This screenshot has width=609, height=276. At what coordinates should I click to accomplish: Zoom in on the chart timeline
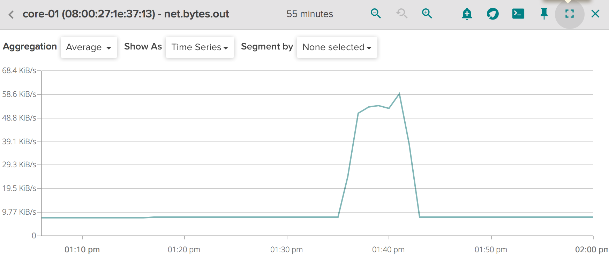(427, 14)
